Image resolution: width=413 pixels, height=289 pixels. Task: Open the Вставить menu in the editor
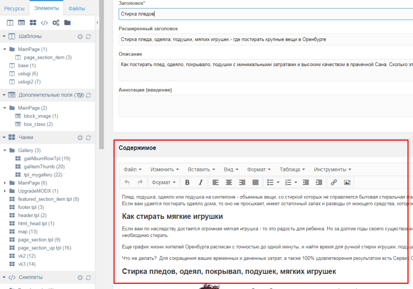click(201, 169)
